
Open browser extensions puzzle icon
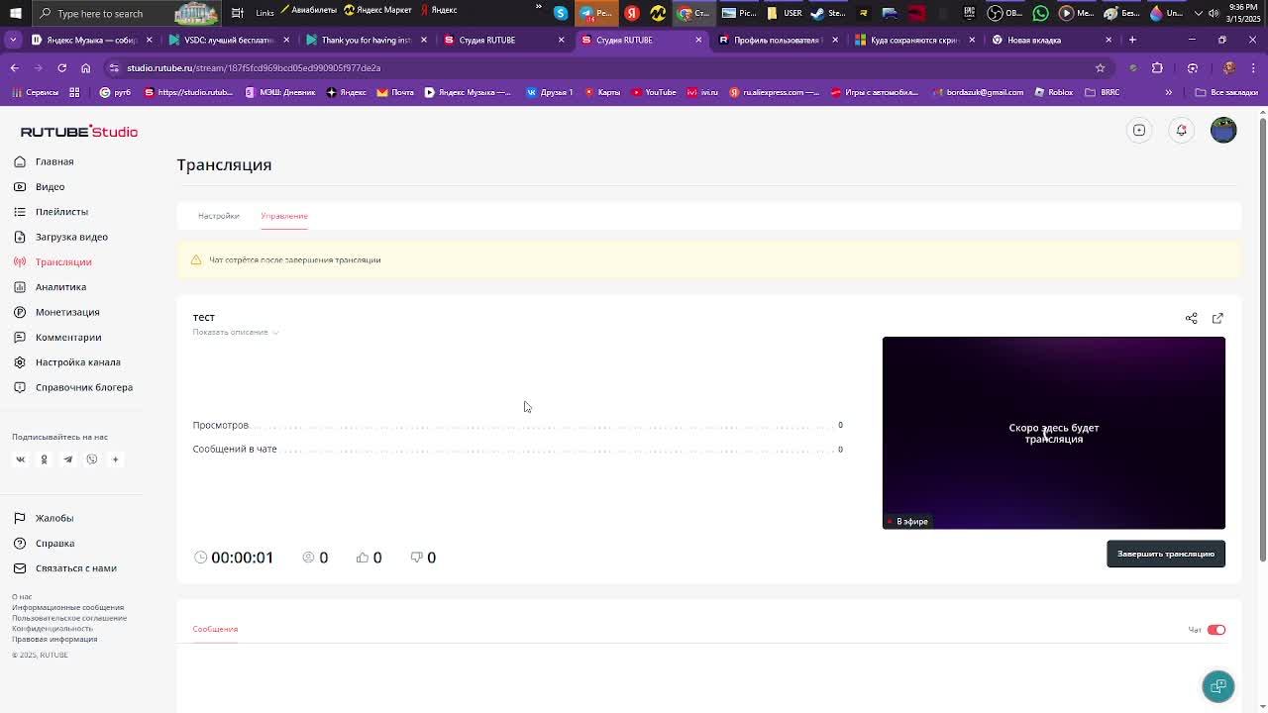click(x=1157, y=68)
